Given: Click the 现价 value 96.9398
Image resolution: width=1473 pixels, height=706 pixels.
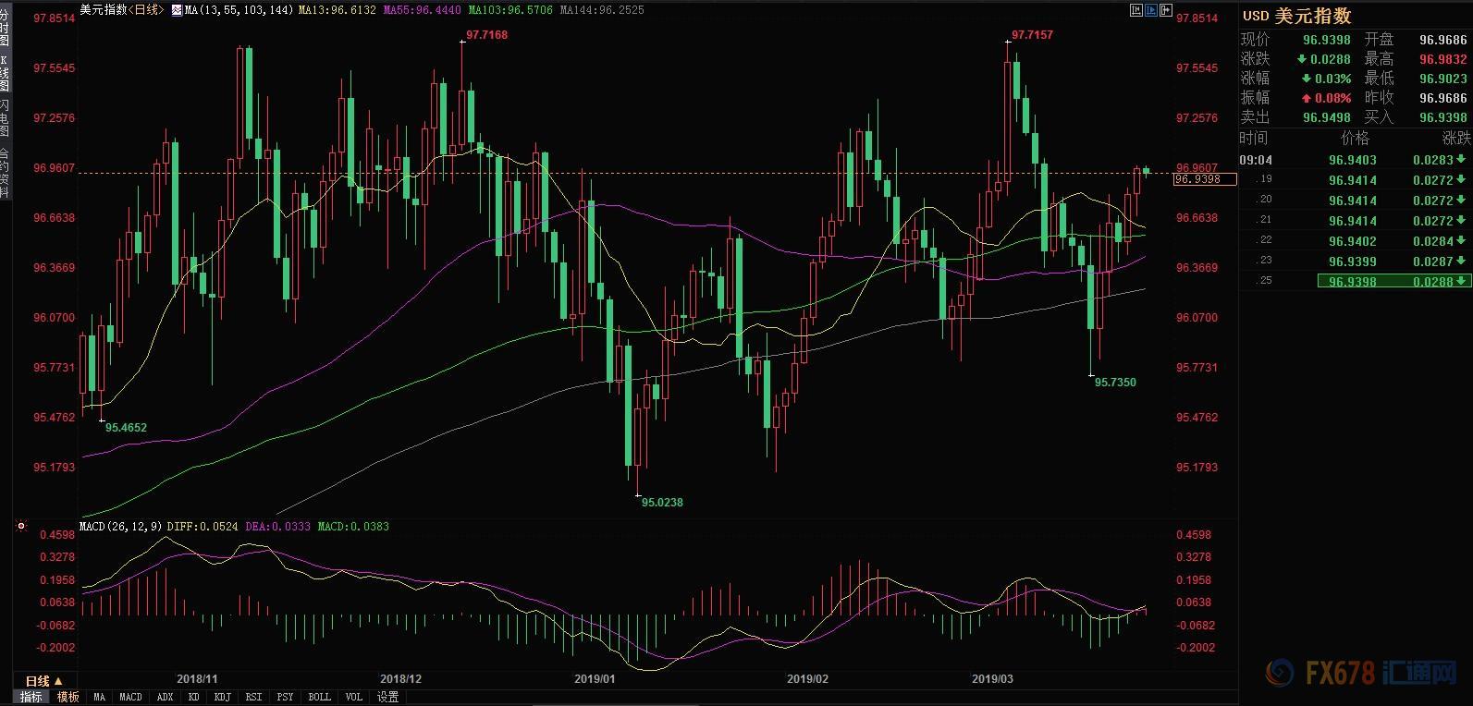Looking at the screenshot, I should pyautogui.click(x=1327, y=41).
